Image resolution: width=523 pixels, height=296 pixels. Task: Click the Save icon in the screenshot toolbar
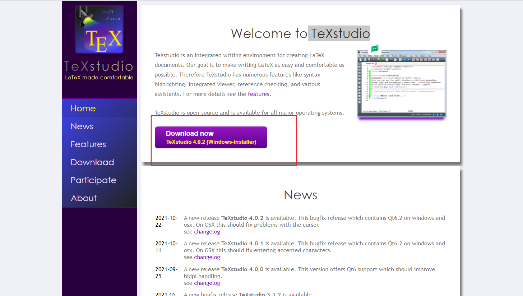(369, 60)
